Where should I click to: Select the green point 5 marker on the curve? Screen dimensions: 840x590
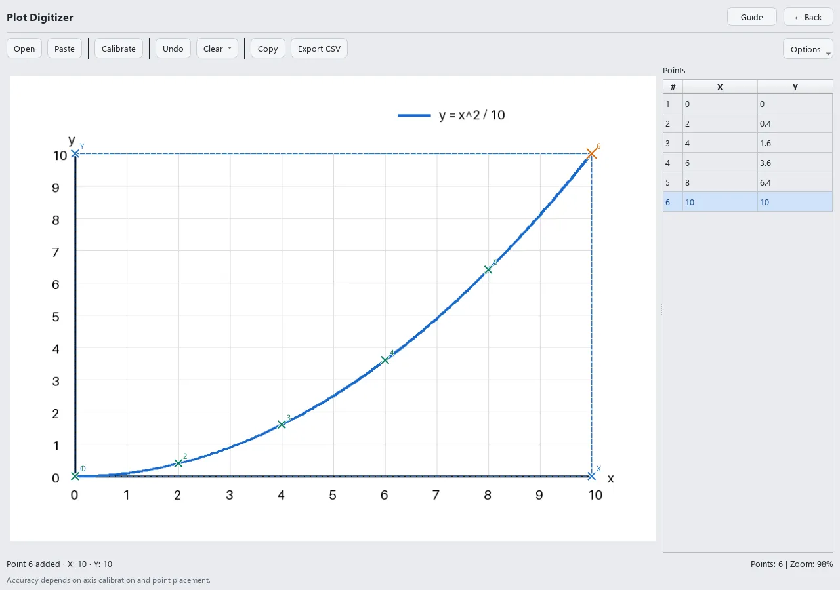[488, 269]
